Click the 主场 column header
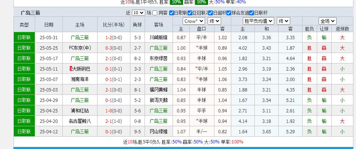This screenshot has height=149, width=356. click(x=80, y=25)
